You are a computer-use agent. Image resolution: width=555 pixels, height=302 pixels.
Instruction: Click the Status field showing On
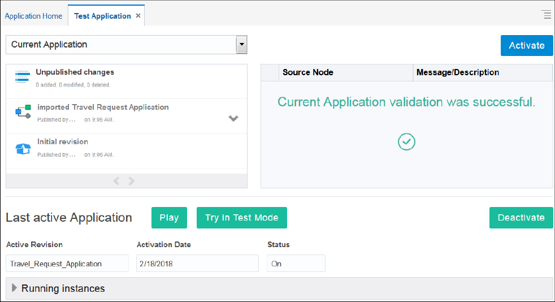coord(296,264)
